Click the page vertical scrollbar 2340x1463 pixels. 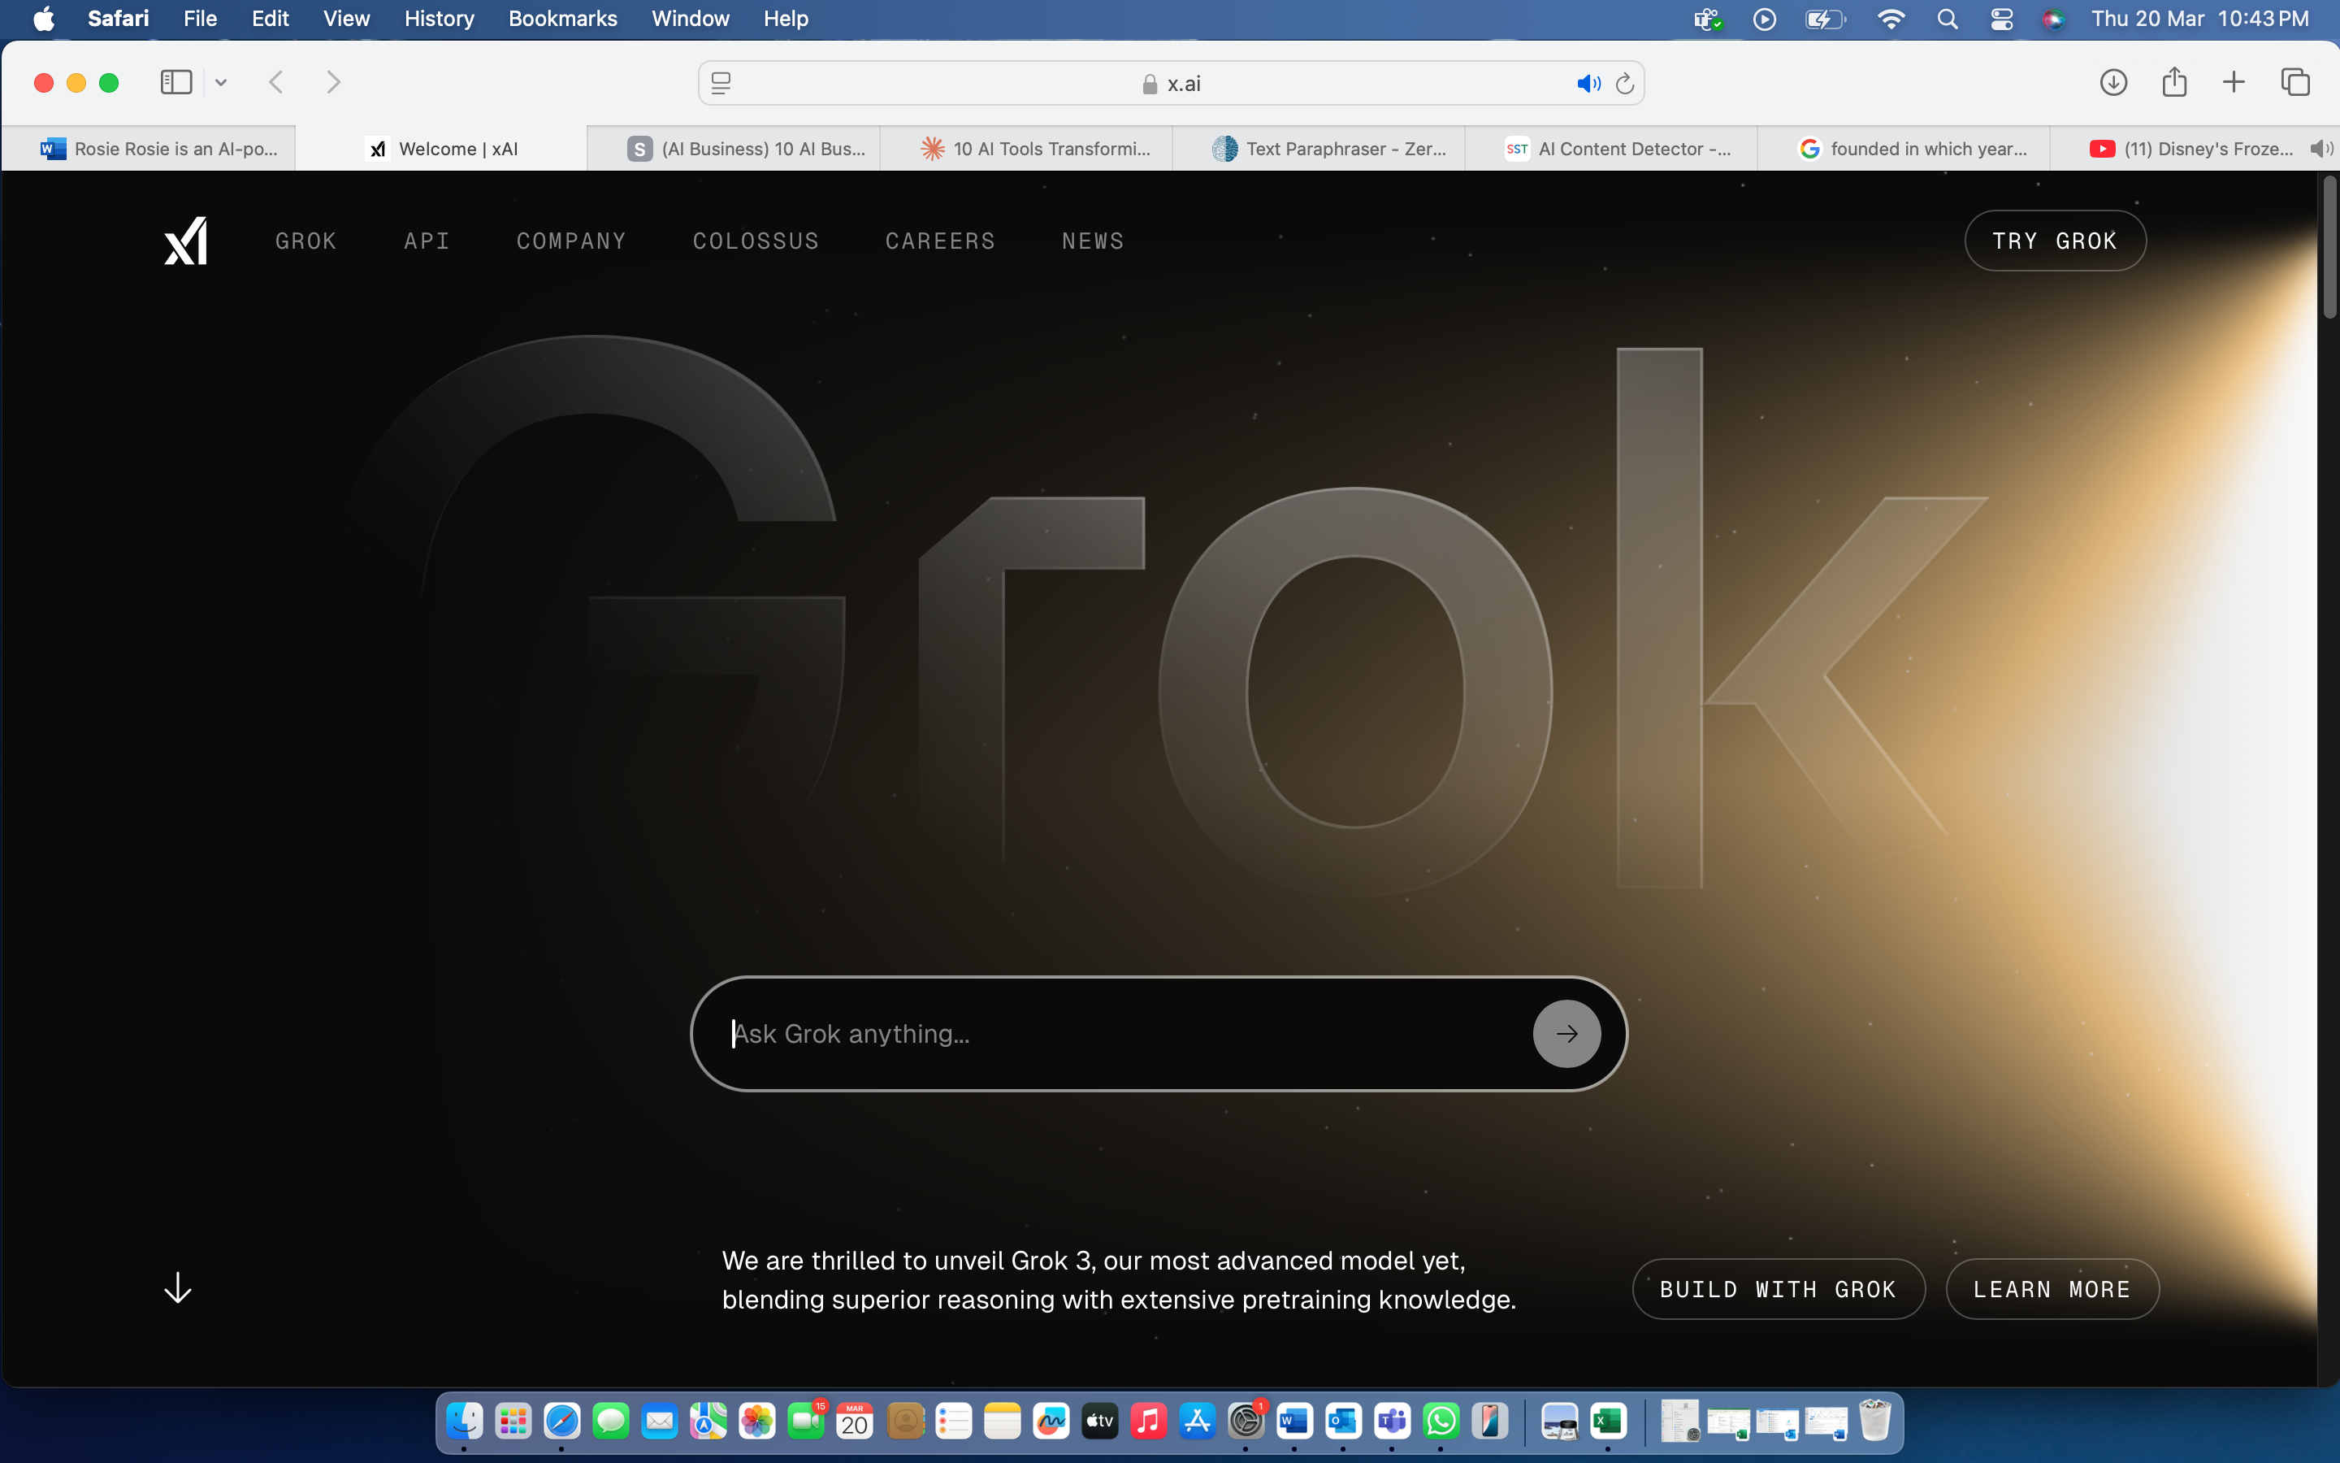2329,247
